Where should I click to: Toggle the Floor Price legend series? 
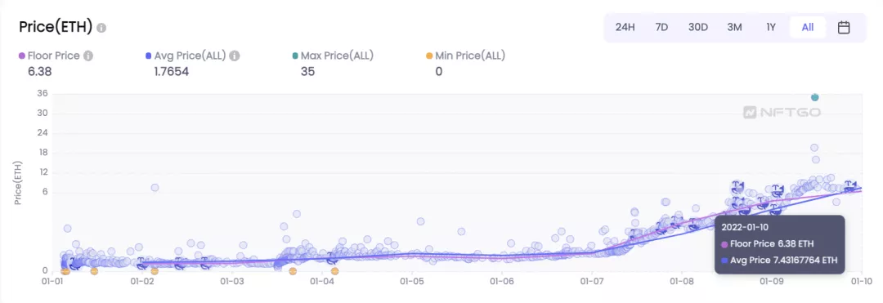point(50,56)
